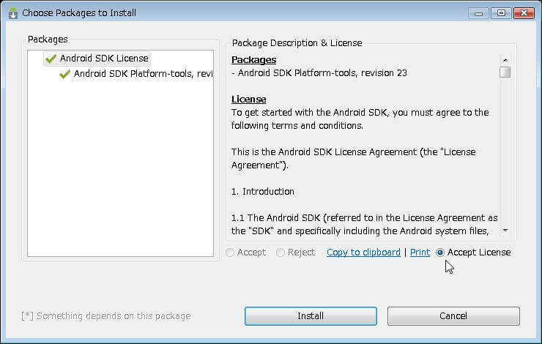Select the Accept radio button
This screenshot has width=542, height=344.
click(x=231, y=253)
